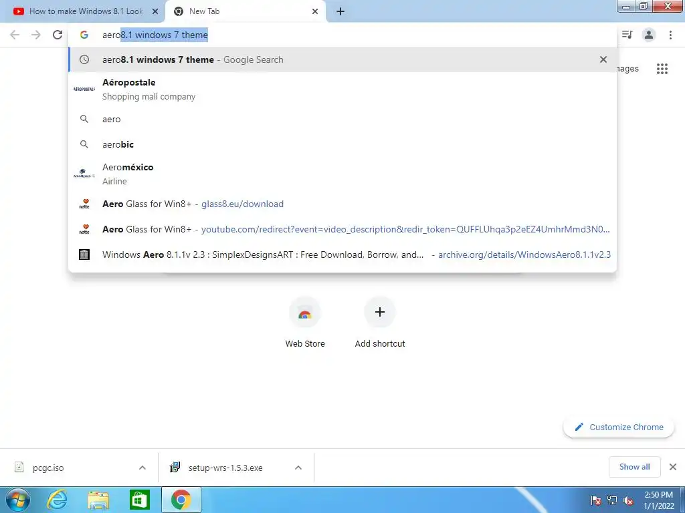Click the network tray icon

(612, 500)
